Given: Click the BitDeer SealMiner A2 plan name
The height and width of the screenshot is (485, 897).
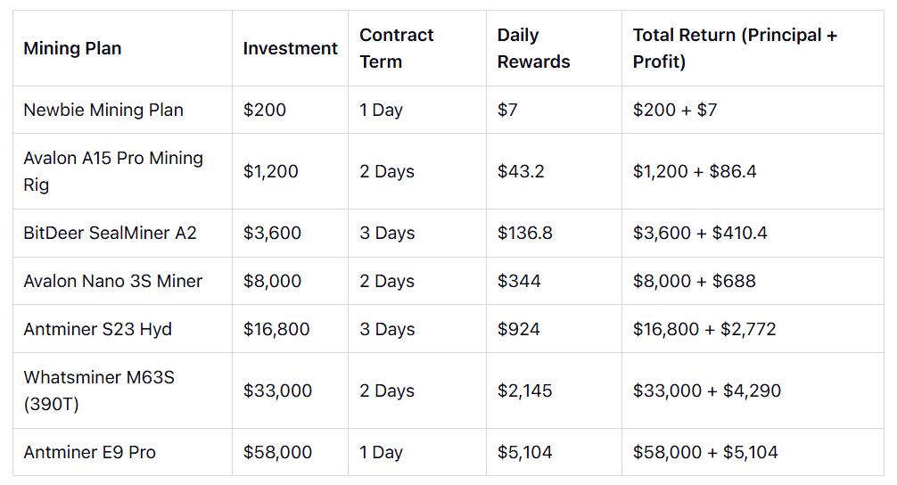Looking at the screenshot, I should point(110,233).
